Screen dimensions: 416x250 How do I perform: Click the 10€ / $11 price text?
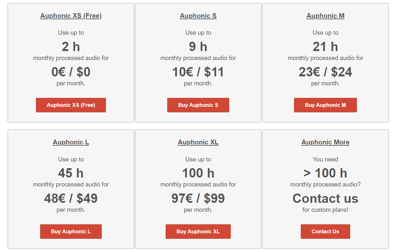(x=198, y=72)
